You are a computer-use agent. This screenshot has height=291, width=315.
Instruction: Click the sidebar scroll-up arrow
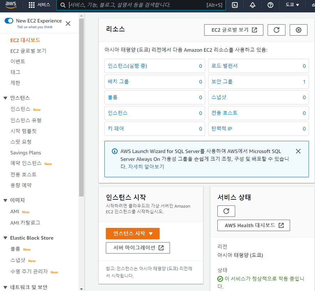point(81,16)
